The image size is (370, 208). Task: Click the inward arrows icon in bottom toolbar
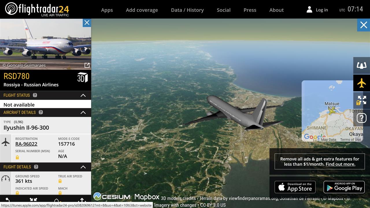(x=33, y=200)
